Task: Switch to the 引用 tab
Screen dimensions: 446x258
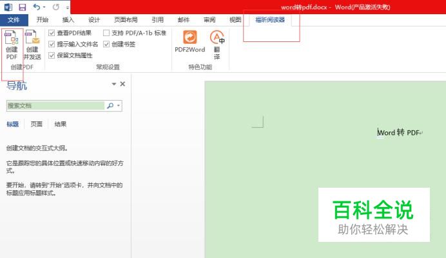Action: coord(157,19)
